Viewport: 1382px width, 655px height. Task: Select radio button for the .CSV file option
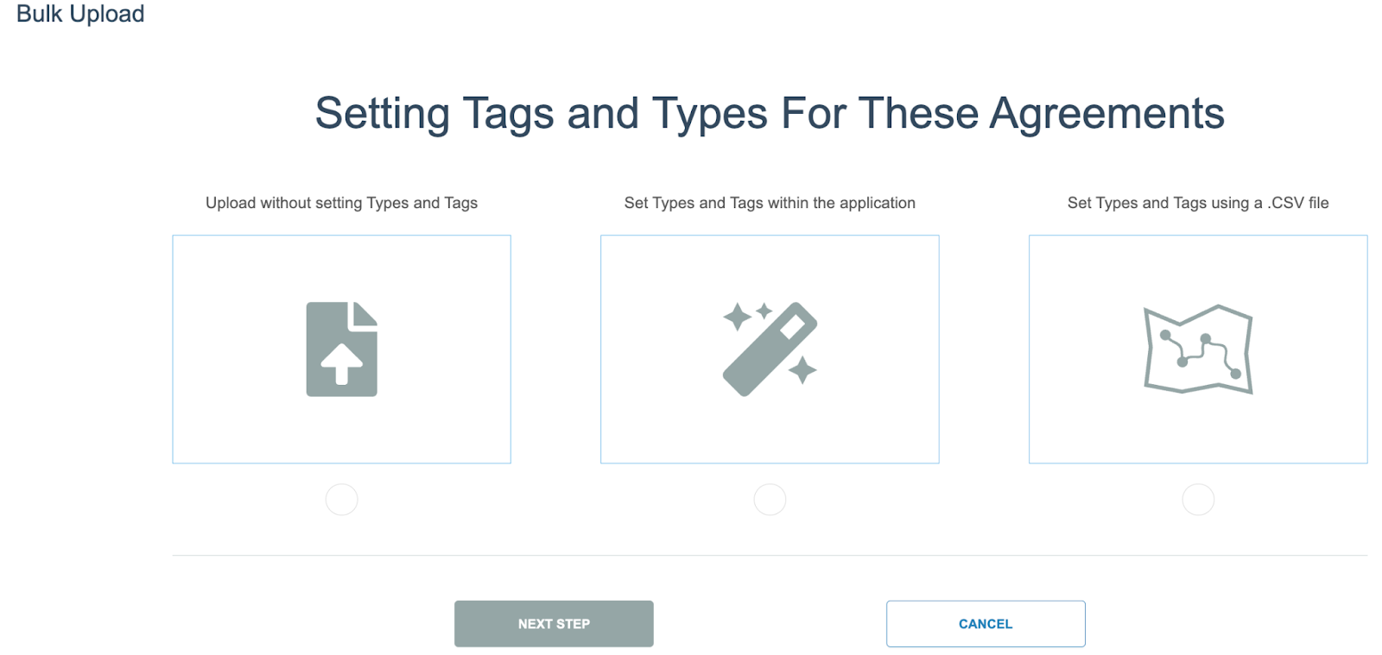point(1198,499)
